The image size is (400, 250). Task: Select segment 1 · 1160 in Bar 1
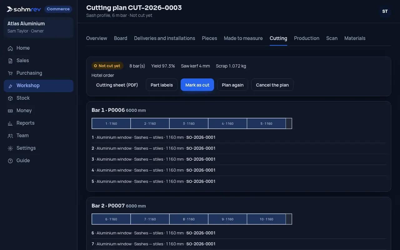[111, 123]
